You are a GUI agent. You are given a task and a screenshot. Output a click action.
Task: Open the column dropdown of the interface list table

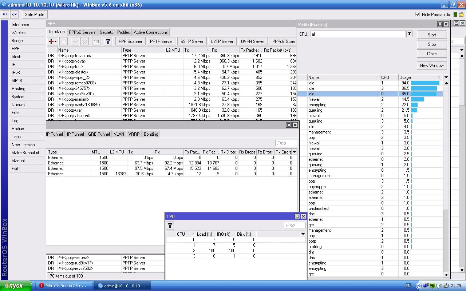[294, 152]
